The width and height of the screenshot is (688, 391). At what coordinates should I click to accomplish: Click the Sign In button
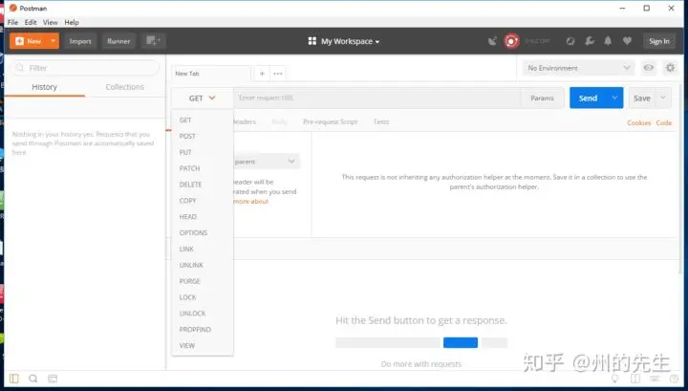659,41
